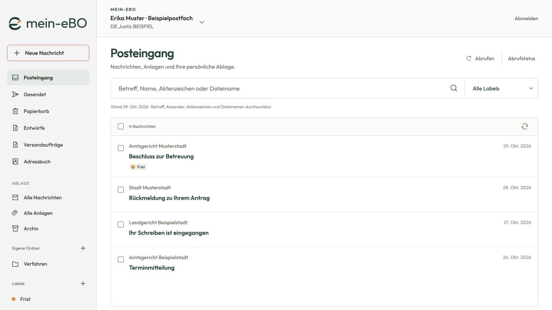The height and width of the screenshot is (310, 552).
Task: Click the mein-eBO logo
Action: click(x=48, y=24)
